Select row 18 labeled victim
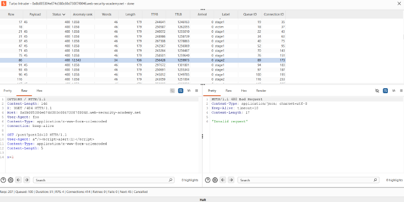This screenshot has height=202, width=404. 142,27
